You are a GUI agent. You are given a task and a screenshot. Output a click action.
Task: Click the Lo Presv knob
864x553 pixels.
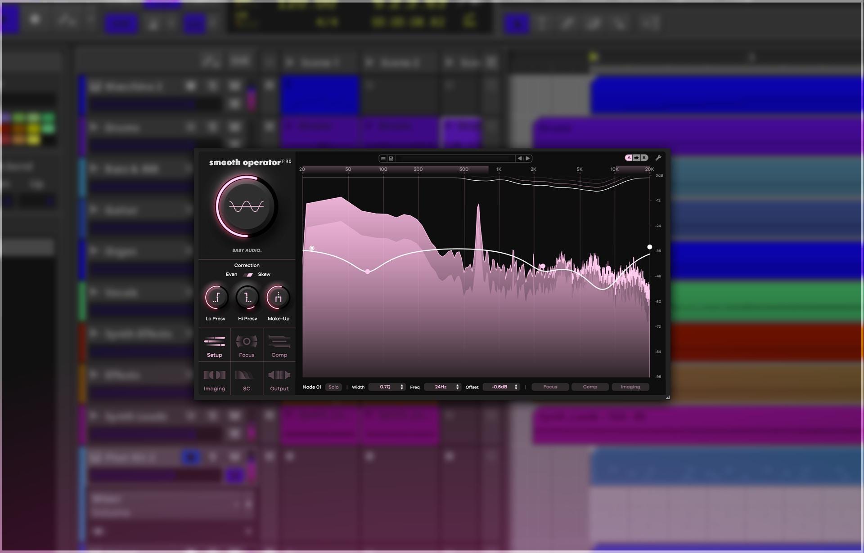coord(216,297)
